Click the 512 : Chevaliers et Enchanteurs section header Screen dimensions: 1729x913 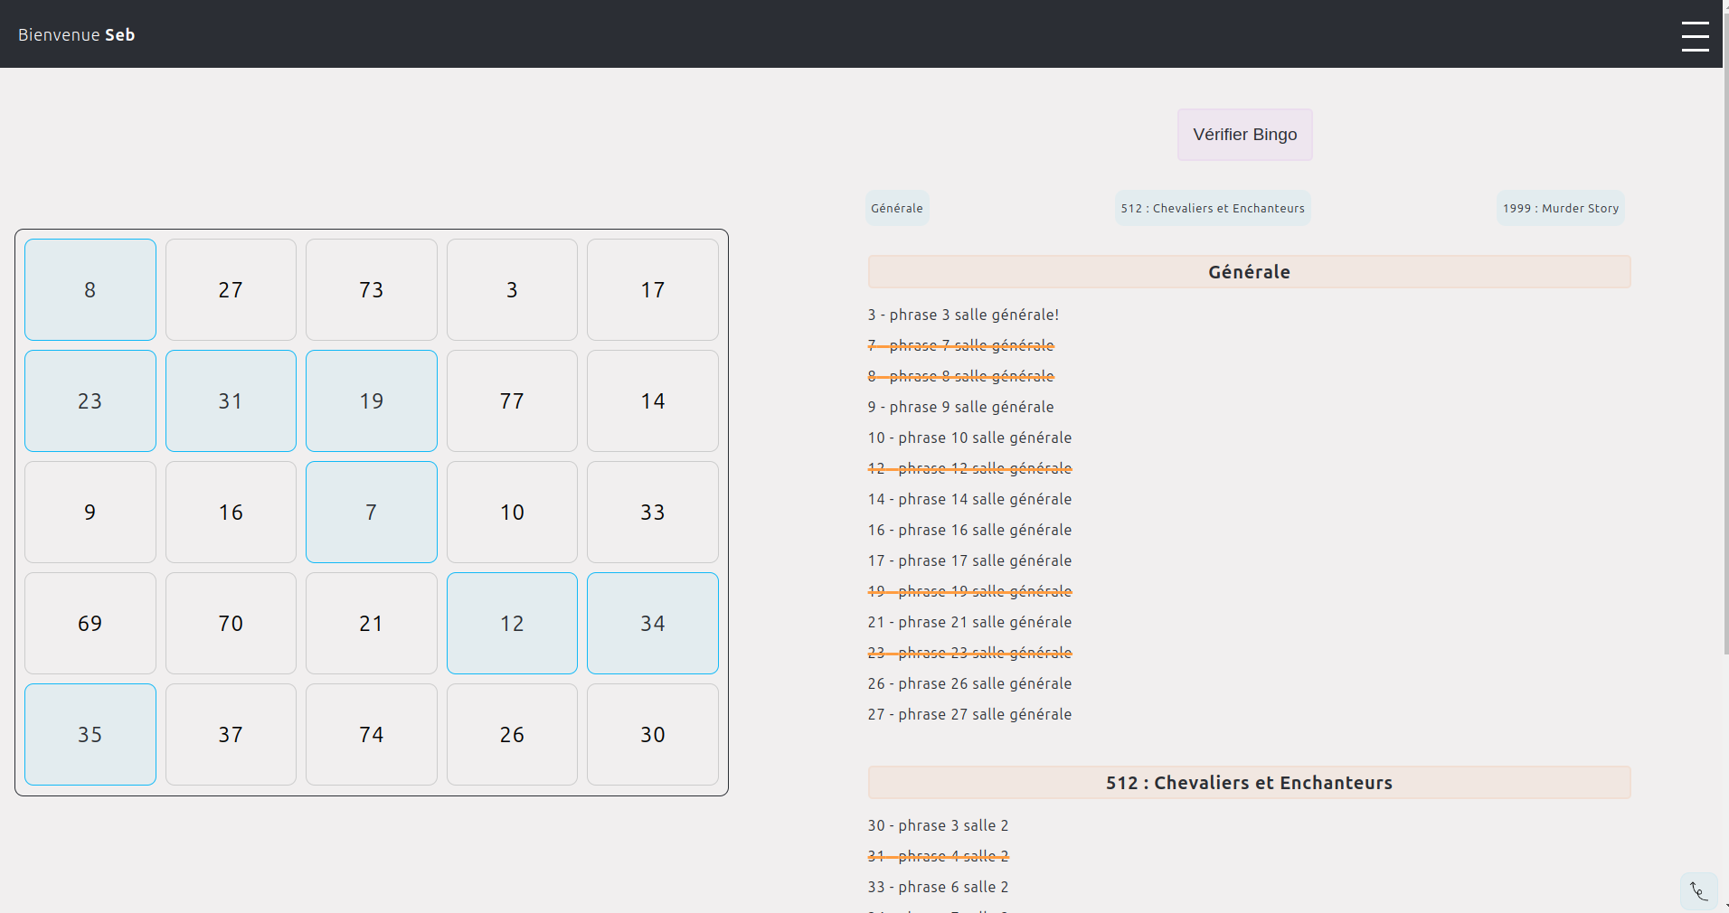pyautogui.click(x=1249, y=783)
